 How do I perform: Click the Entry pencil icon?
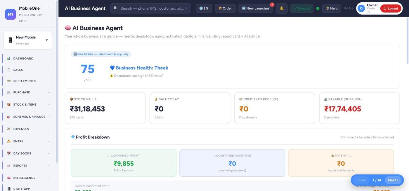pyautogui.click(x=9, y=141)
